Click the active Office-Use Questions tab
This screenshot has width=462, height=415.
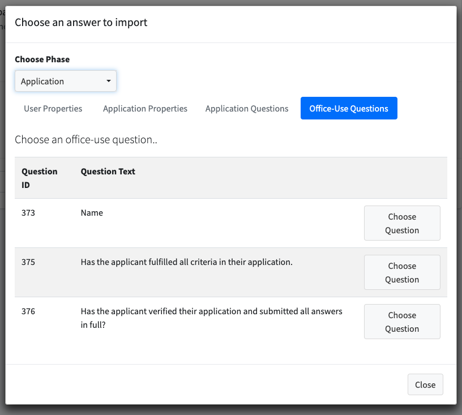tap(349, 108)
